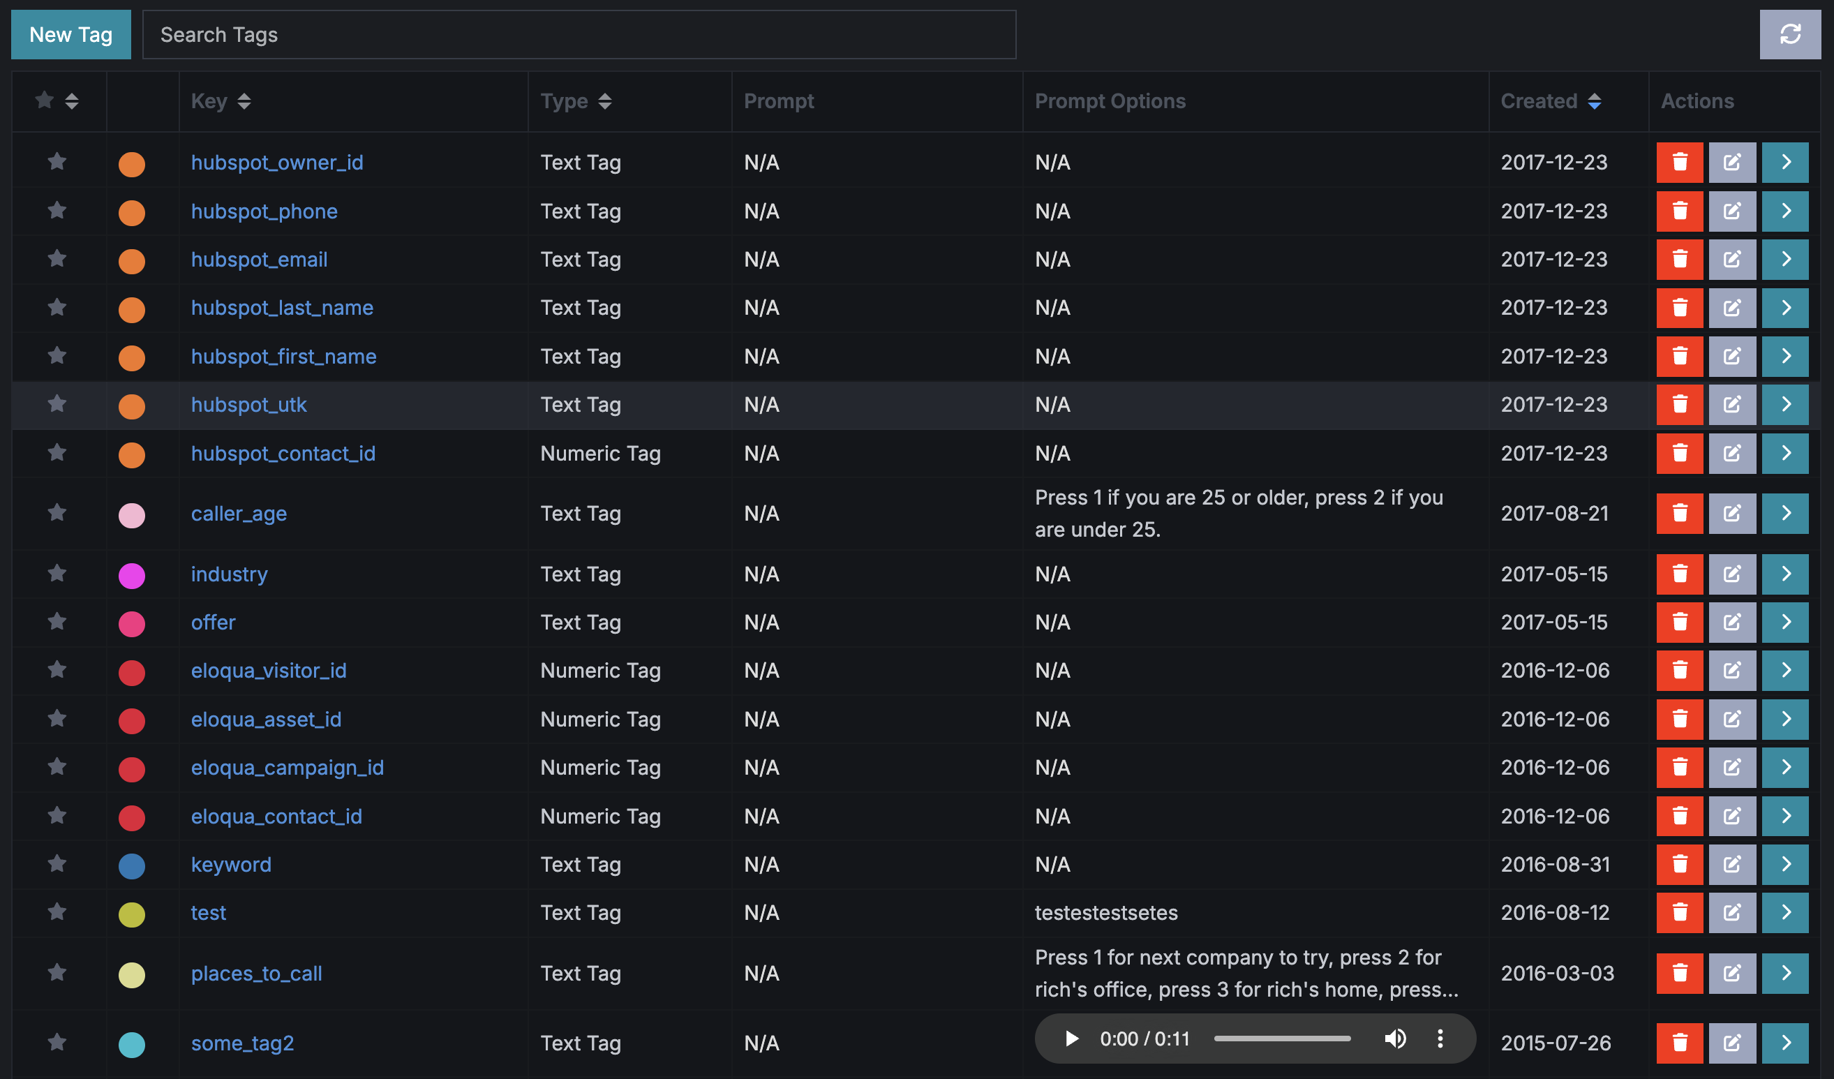Click the pink color swatch beside caller_age

132,516
